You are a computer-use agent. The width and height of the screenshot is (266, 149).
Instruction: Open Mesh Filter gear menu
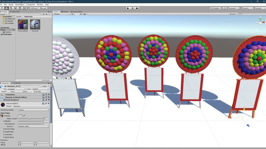(49, 97)
